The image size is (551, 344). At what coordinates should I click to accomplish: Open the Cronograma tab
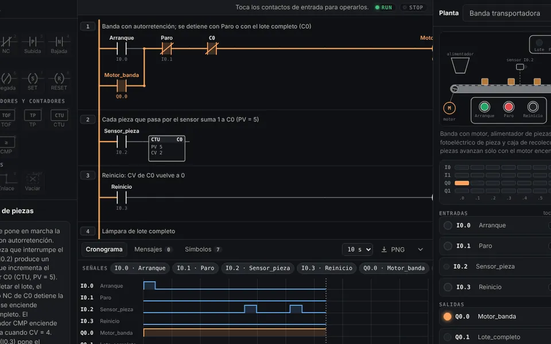pos(104,249)
